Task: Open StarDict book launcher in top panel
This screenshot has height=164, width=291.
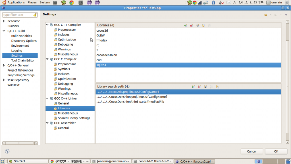Action: click(63, 2)
